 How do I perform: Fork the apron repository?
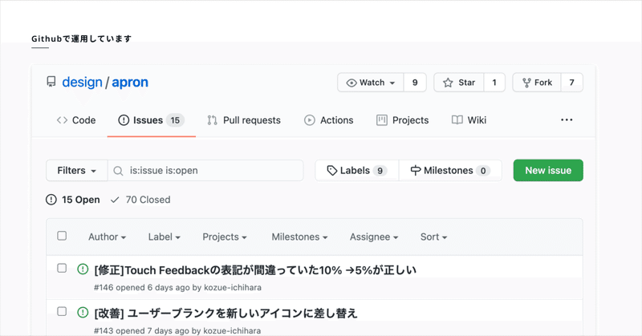pyautogui.click(x=537, y=83)
